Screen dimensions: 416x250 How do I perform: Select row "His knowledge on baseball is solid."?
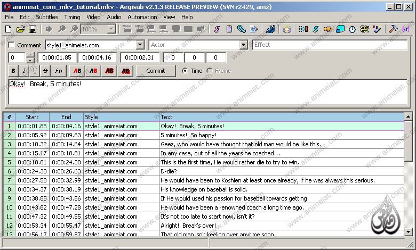[204, 189]
